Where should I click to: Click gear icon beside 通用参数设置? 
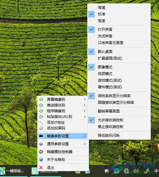point(41,144)
